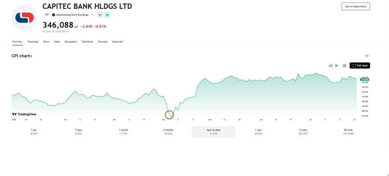389x176 pixels.
Task: Take a chart snapshot with camera icon
Action: tap(344, 65)
